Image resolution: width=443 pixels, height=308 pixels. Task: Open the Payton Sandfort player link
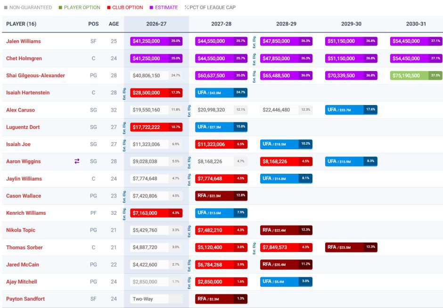25,299
